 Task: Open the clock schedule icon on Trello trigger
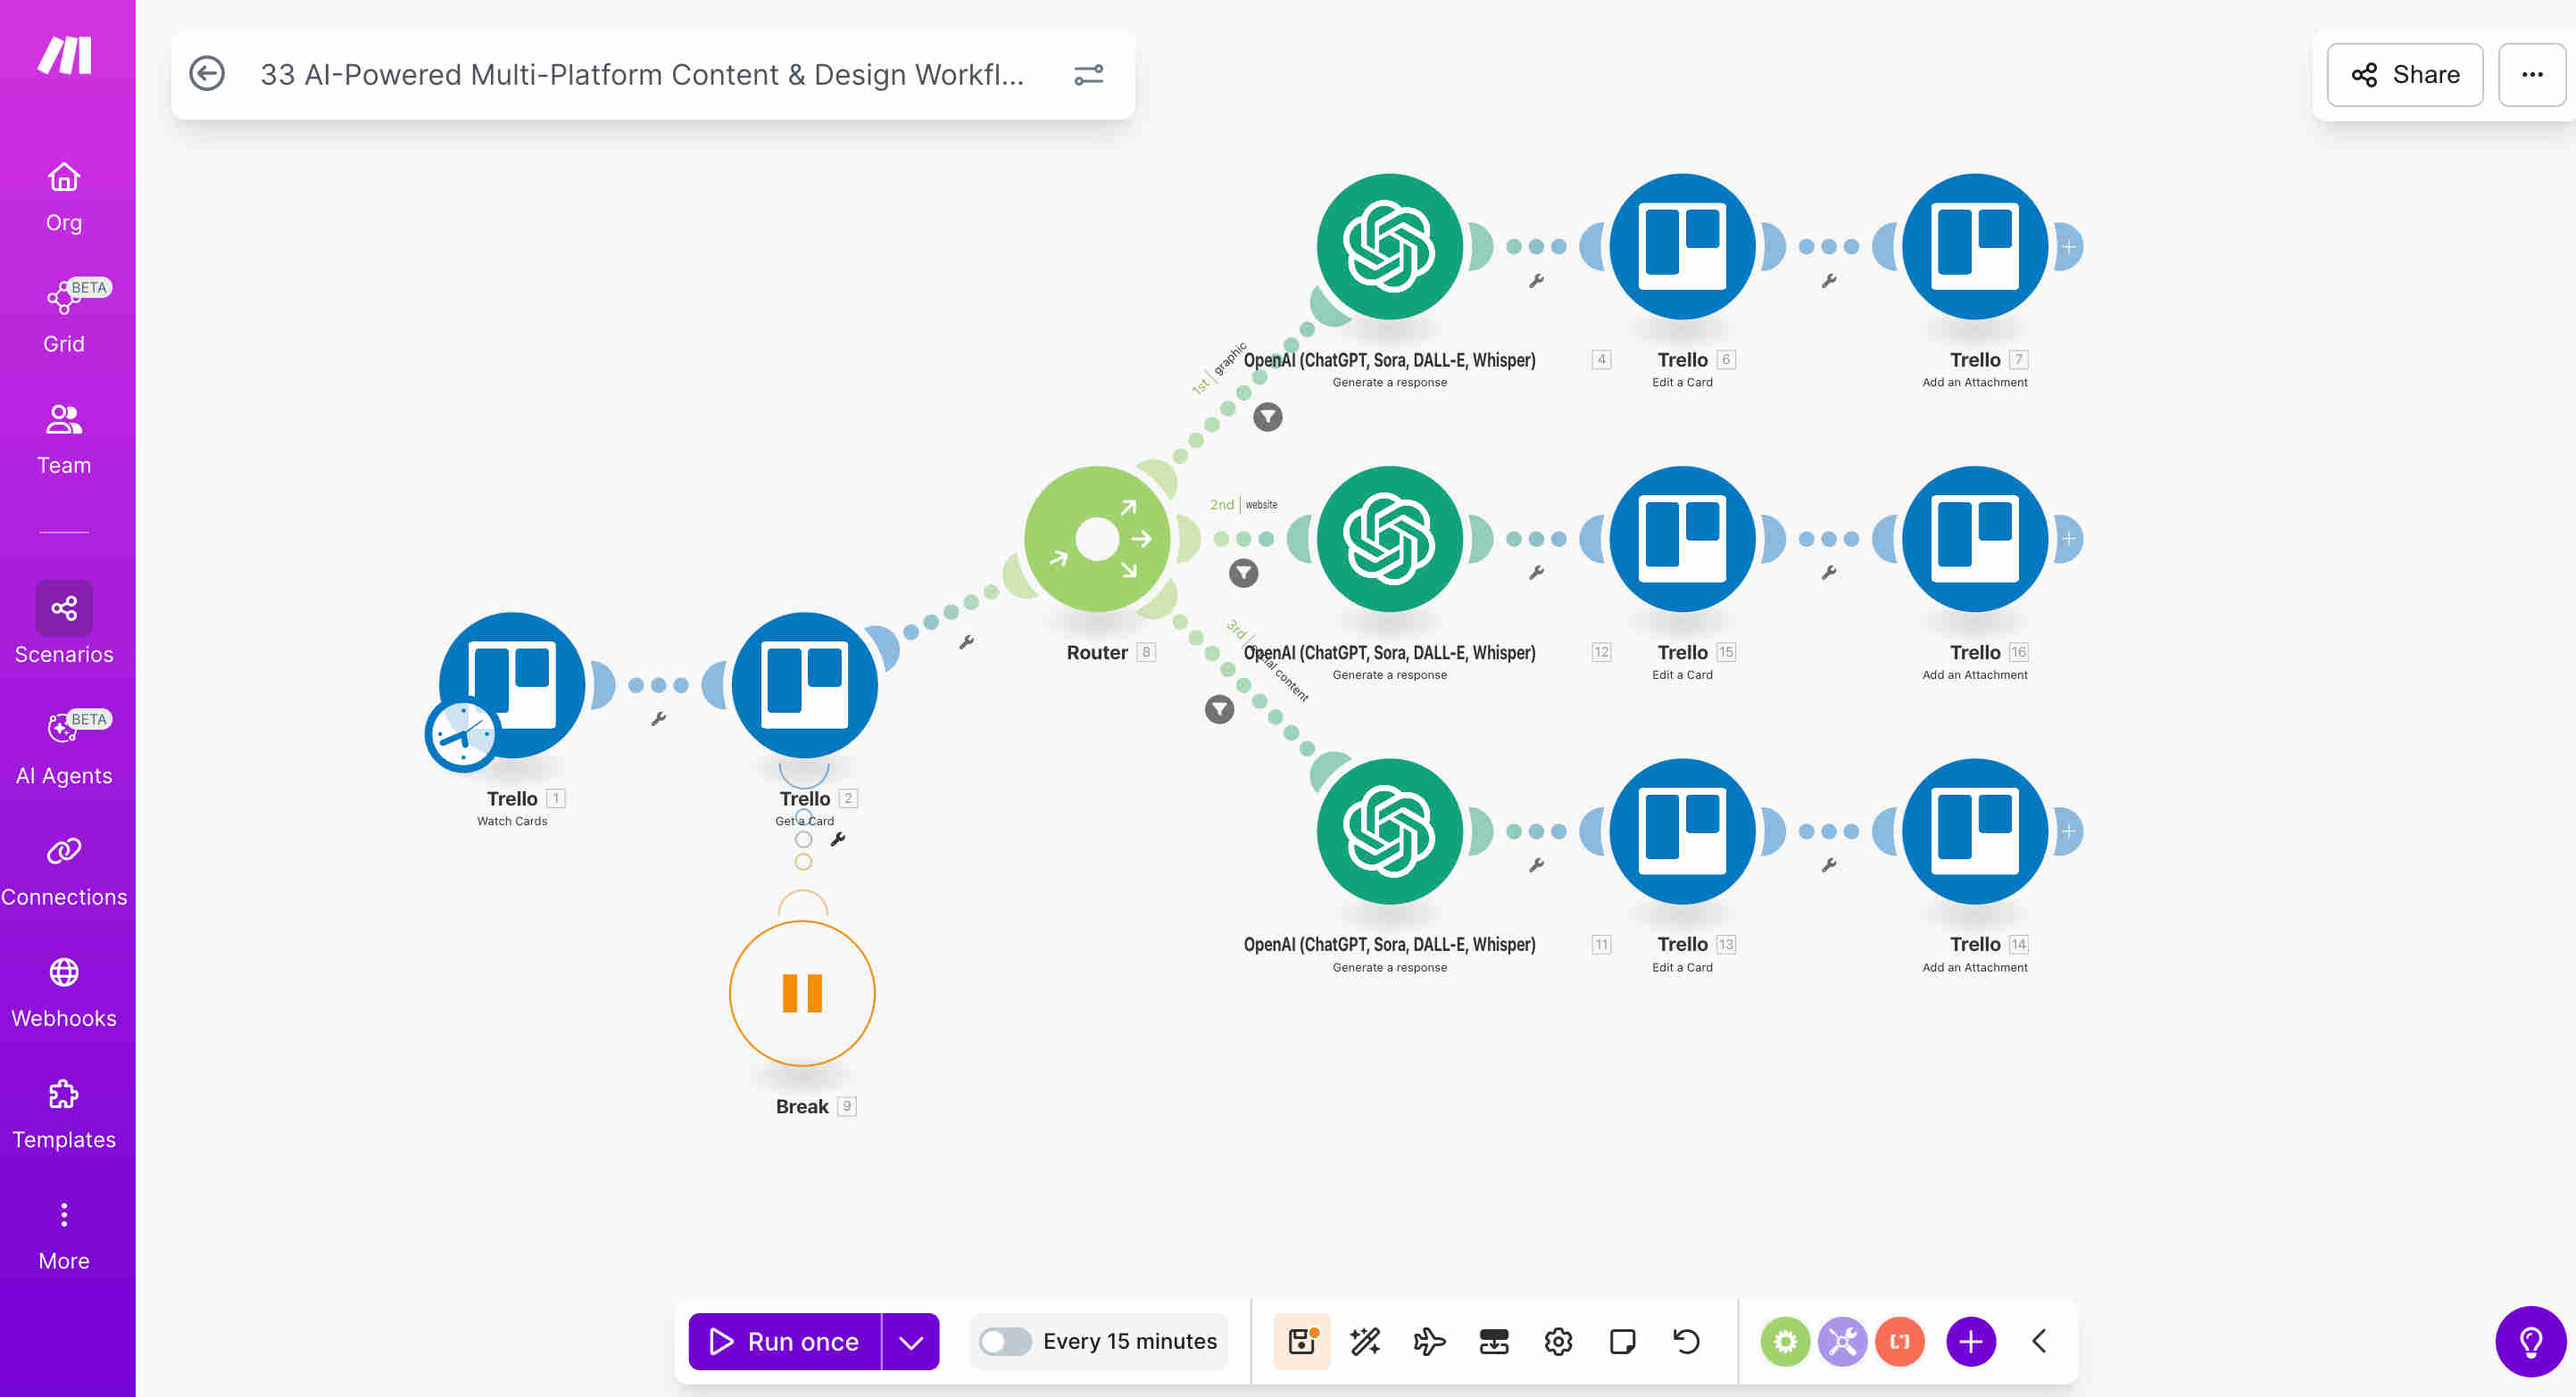click(x=462, y=734)
